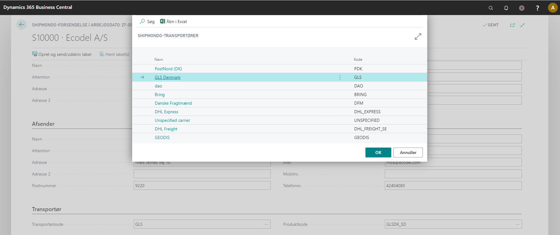Open the user account avatar A

[x=553, y=8]
